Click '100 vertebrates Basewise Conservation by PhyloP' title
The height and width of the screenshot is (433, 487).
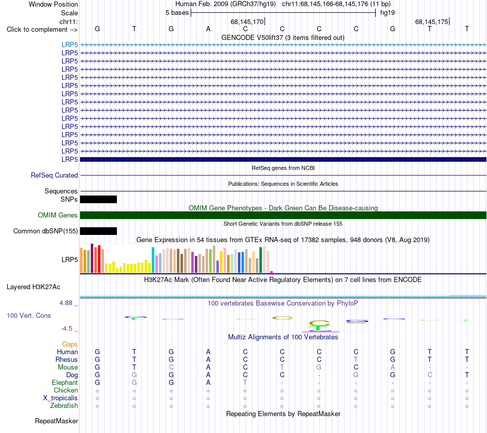pyautogui.click(x=283, y=304)
